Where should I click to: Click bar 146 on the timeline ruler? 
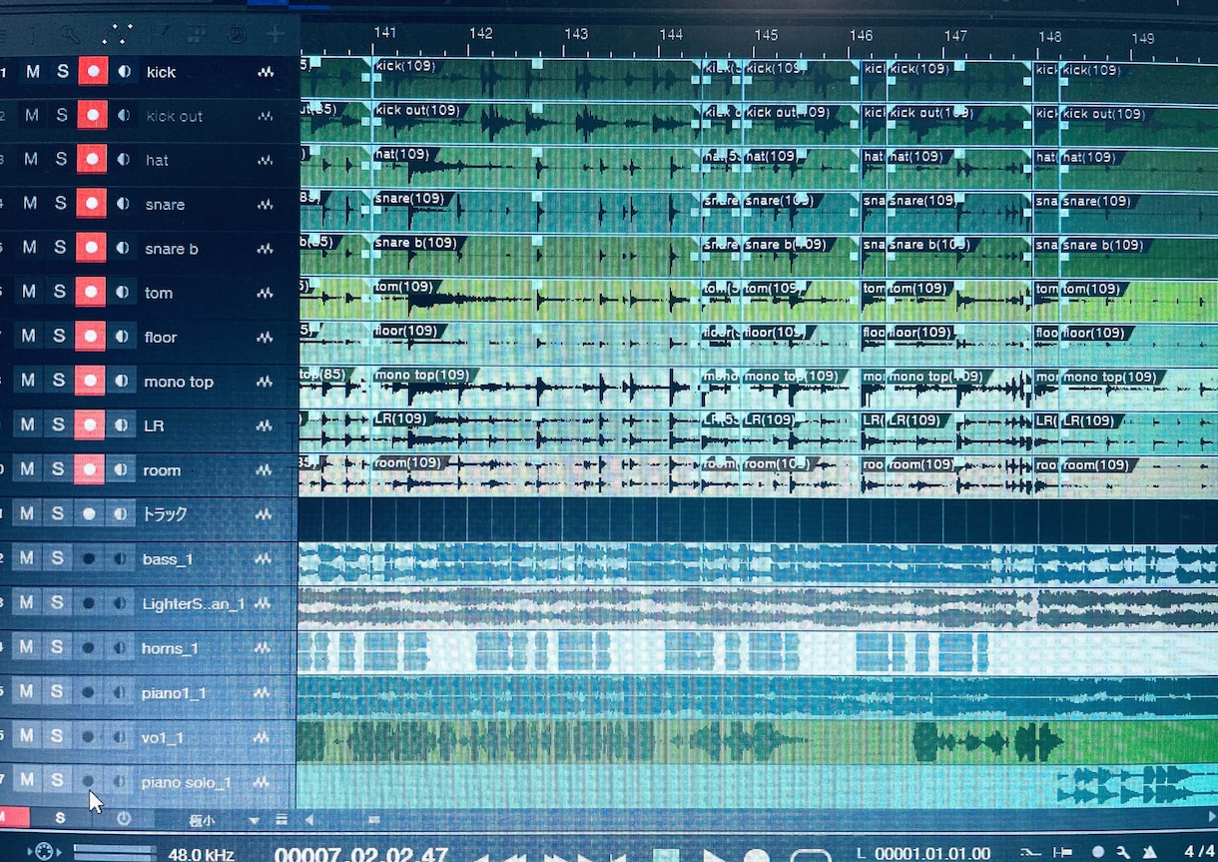861,34
